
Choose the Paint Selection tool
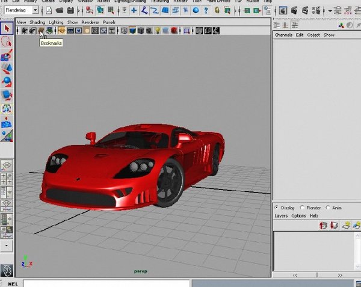pos(7,55)
